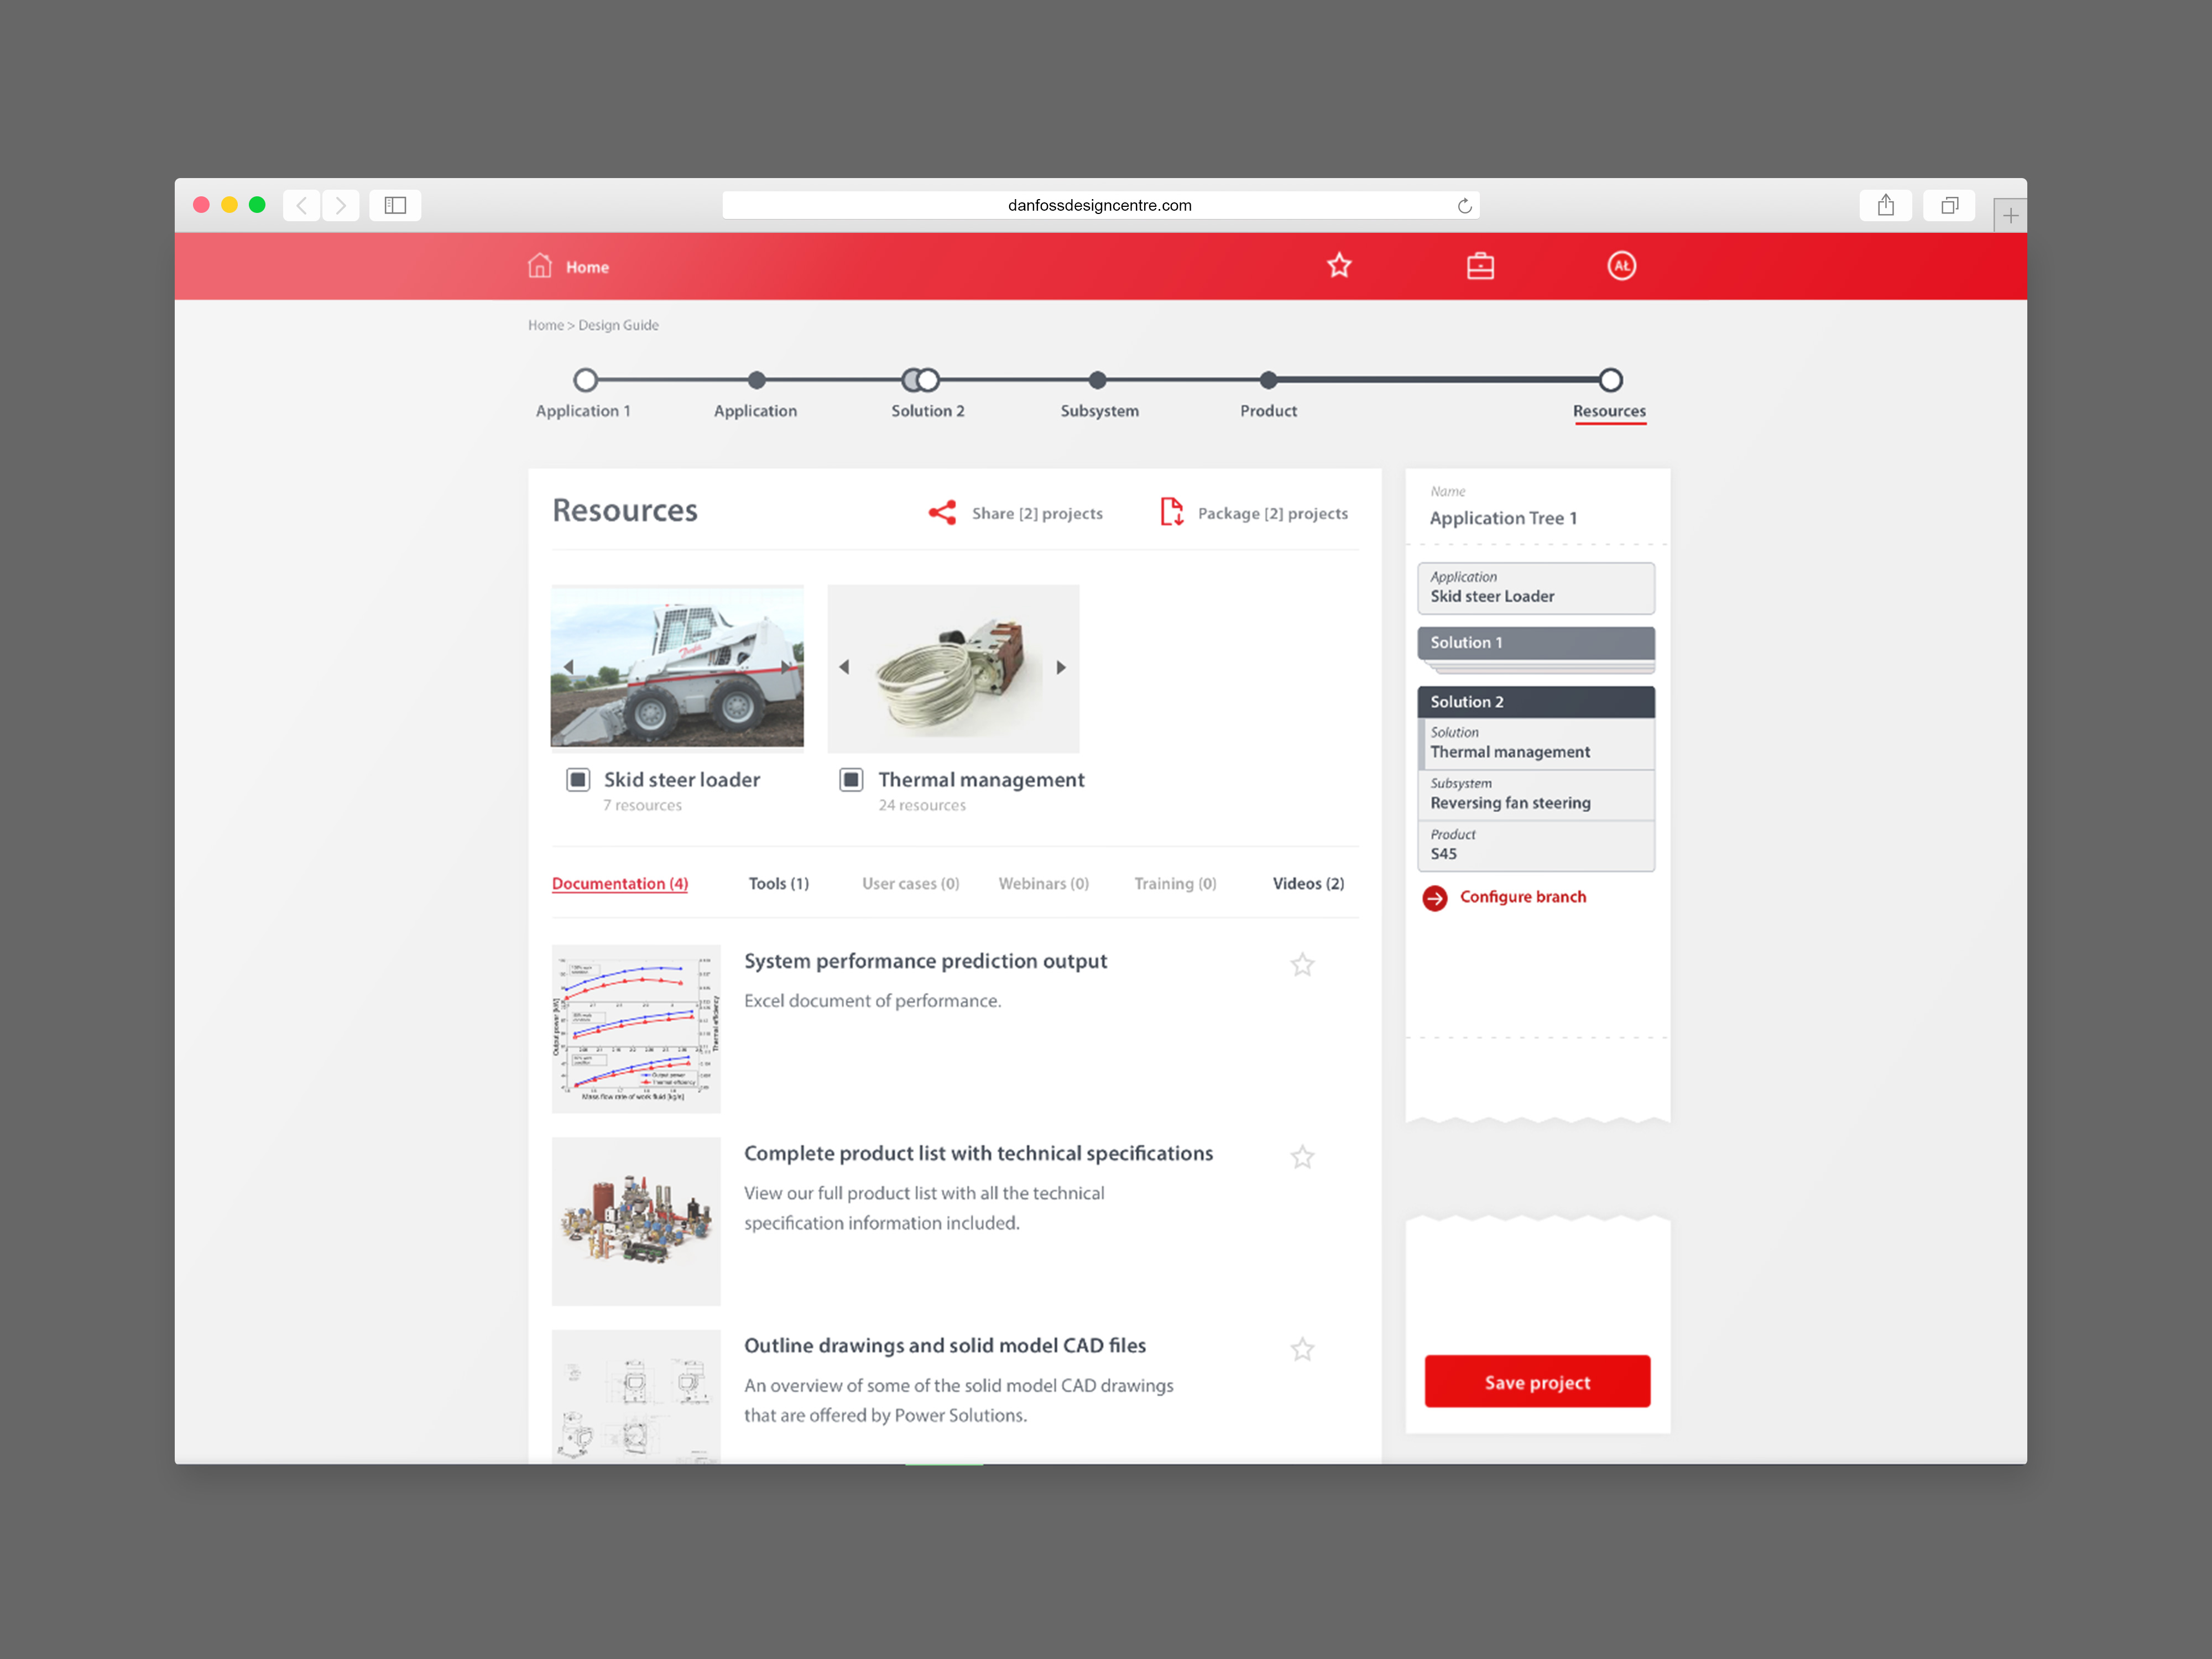
Task: Click the red share icon
Action: coord(942,513)
